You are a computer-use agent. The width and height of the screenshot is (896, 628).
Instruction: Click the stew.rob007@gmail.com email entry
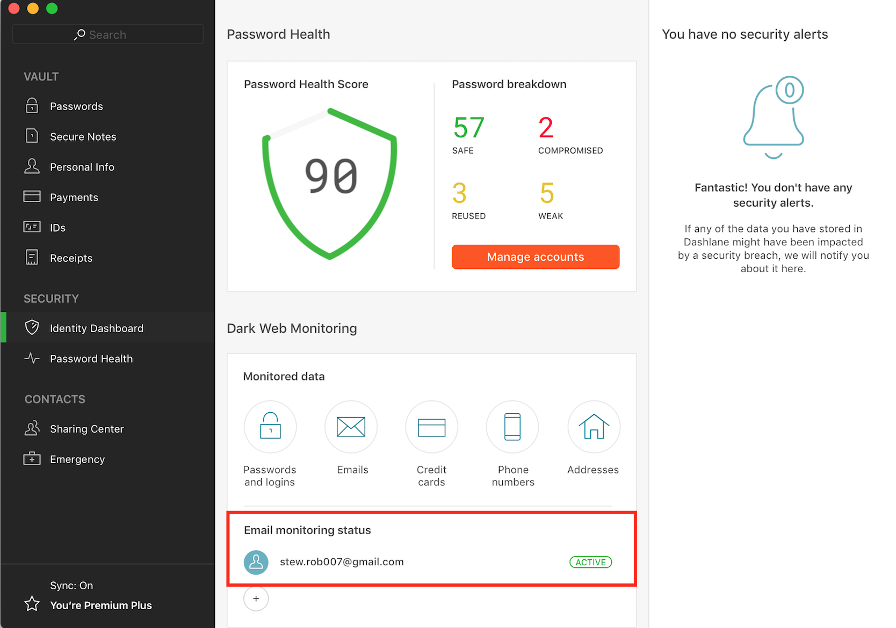(x=342, y=562)
